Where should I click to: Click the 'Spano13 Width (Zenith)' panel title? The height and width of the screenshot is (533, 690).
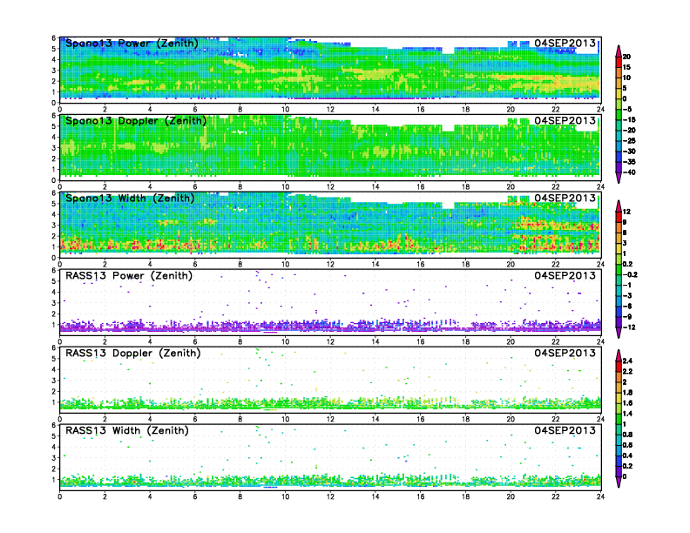pyautogui.click(x=130, y=199)
